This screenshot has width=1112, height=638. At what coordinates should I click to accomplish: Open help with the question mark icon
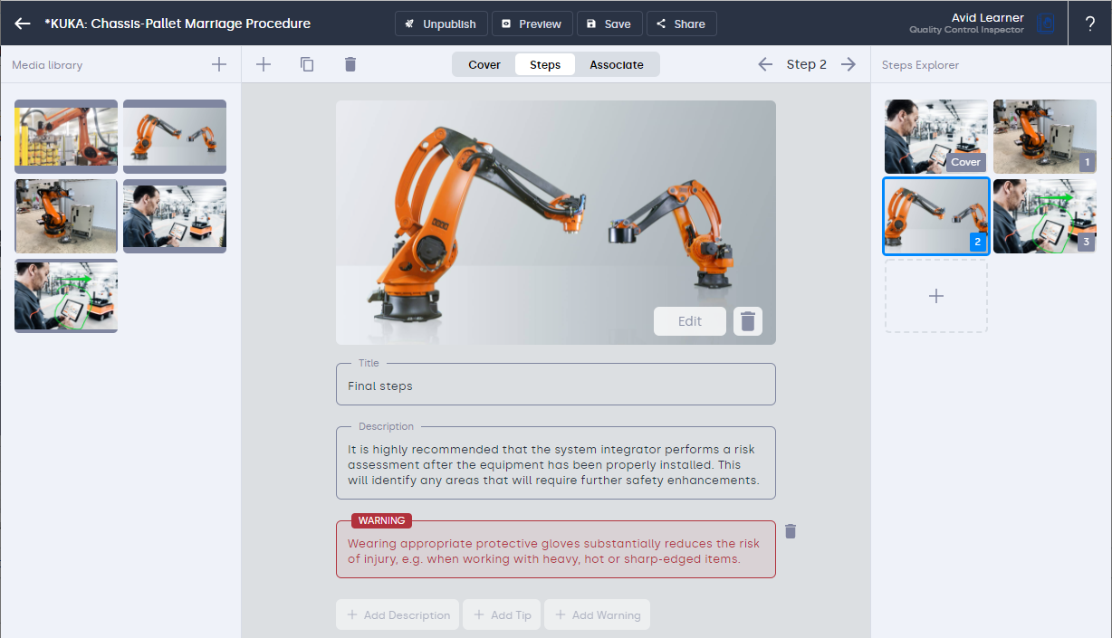(x=1090, y=24)
